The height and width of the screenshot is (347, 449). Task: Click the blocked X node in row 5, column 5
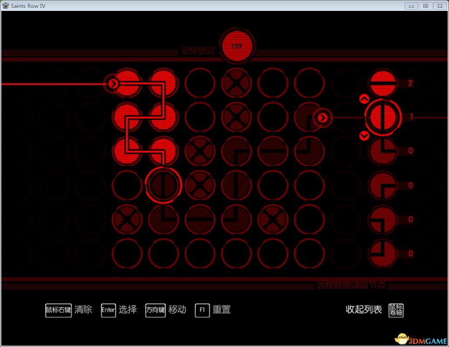[x=273, y=219]
